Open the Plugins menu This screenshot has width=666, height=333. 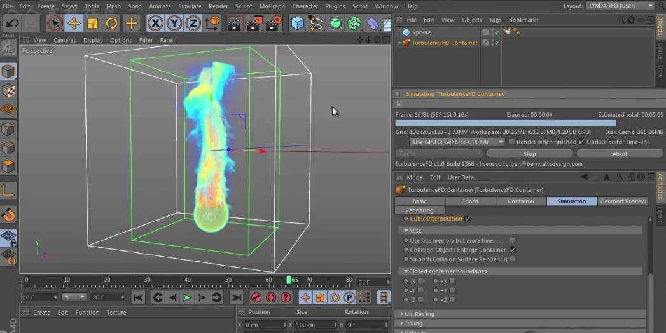[335, 6]
